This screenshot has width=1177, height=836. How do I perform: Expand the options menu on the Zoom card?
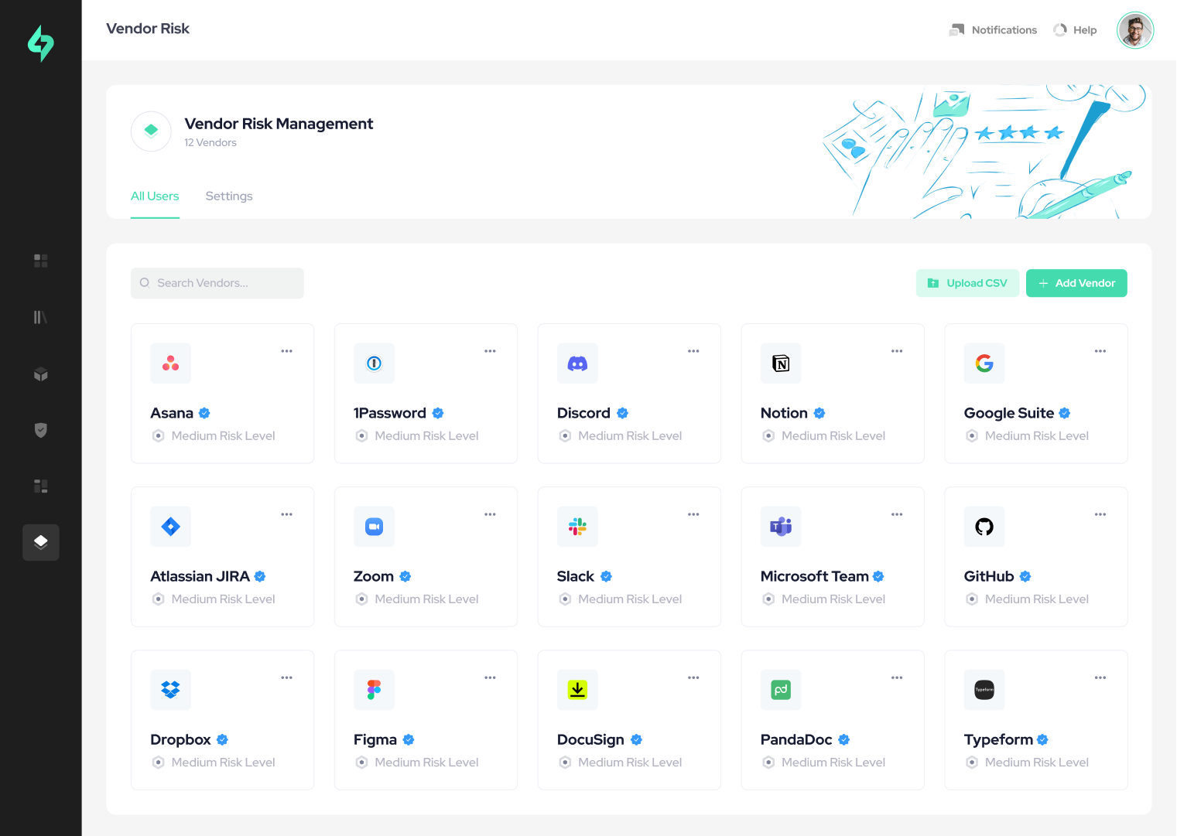[490, 514]
